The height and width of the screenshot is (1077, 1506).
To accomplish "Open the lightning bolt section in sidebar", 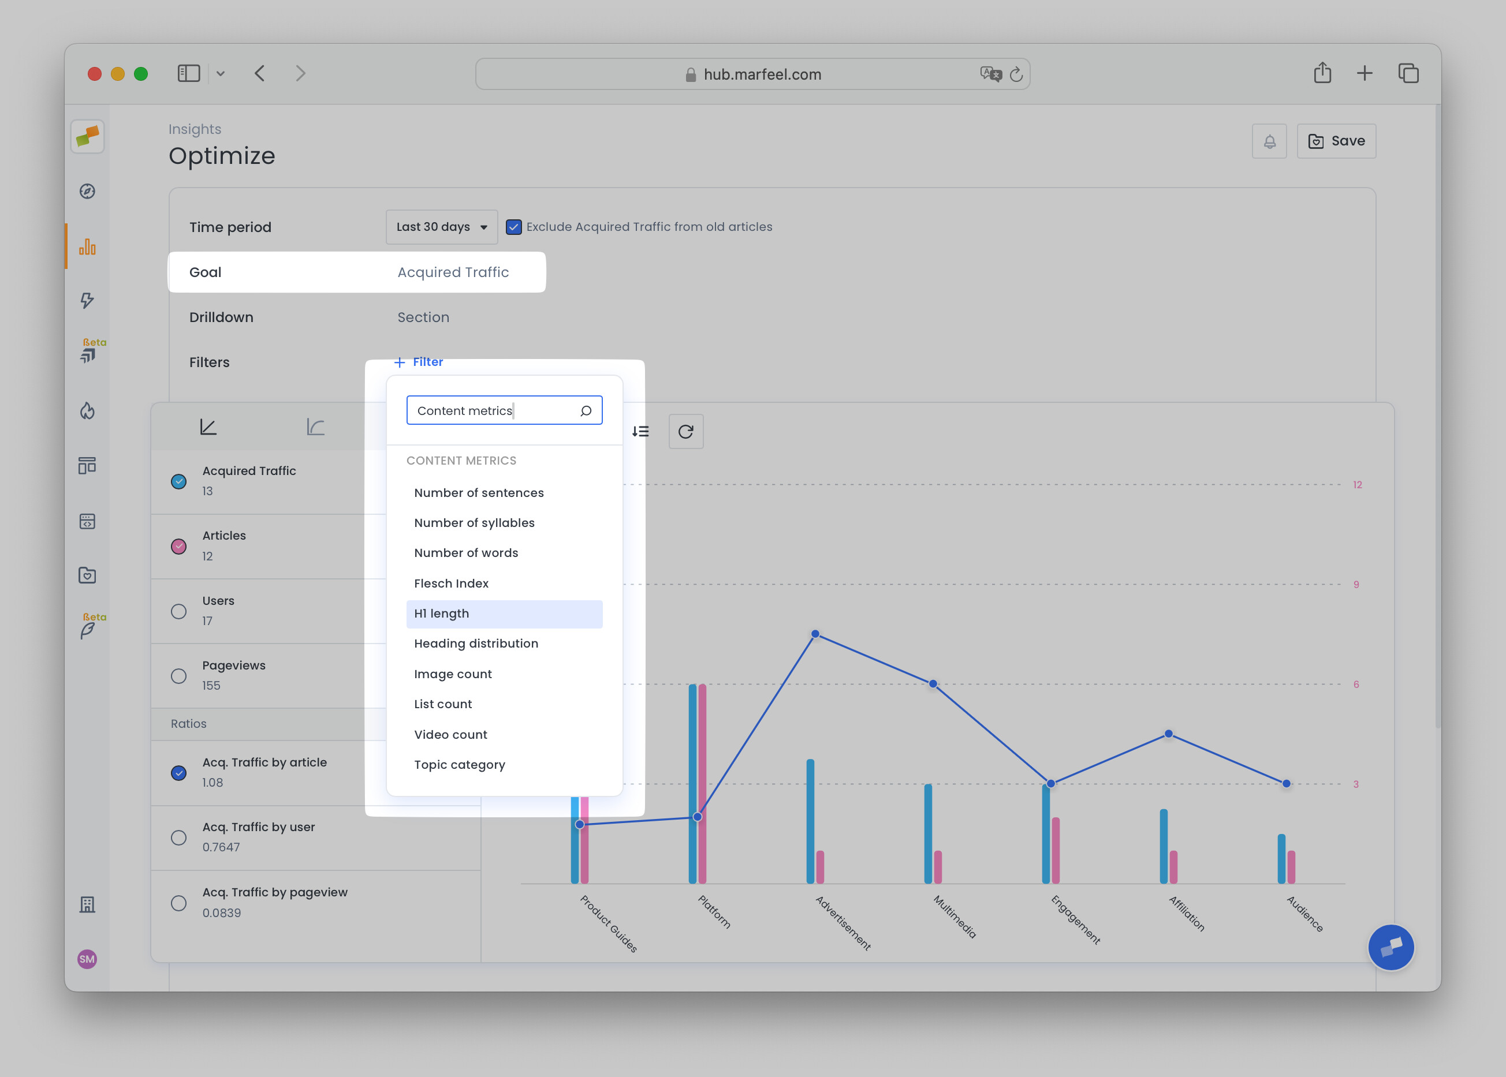I will [87, 302].
